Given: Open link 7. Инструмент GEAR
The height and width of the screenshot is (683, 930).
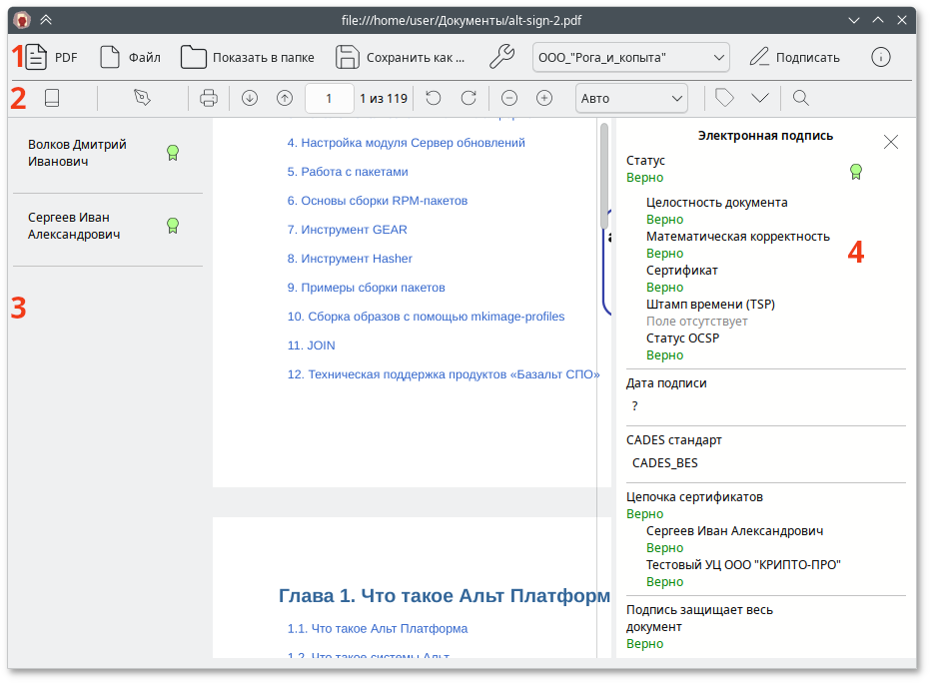Looking at the screenshot, I should (347, 230).
